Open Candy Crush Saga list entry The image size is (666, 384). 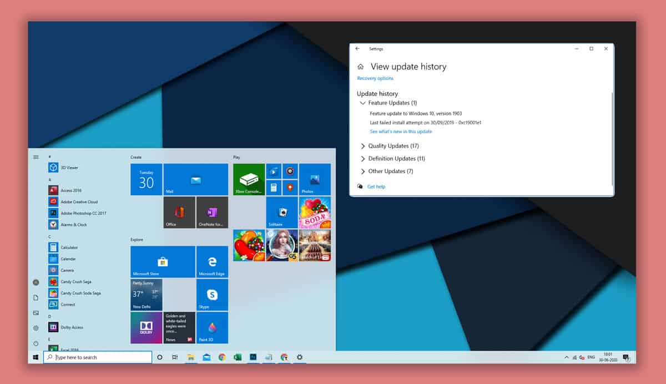(70, 282)
